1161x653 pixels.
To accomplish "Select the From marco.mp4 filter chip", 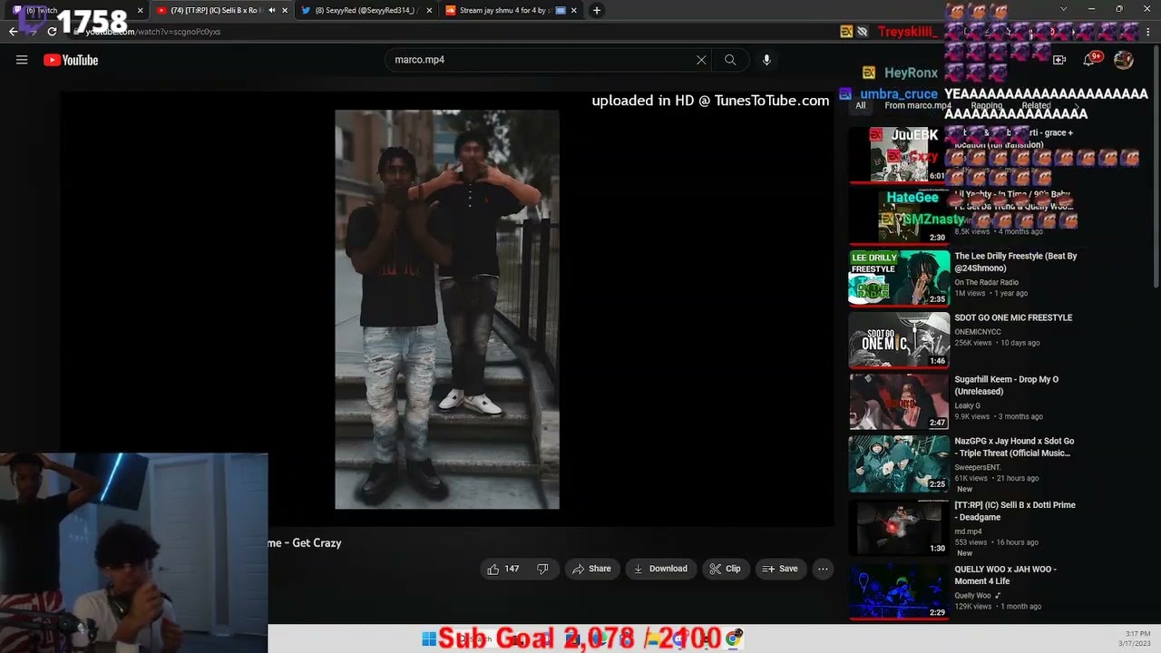I will pos(918,105).
